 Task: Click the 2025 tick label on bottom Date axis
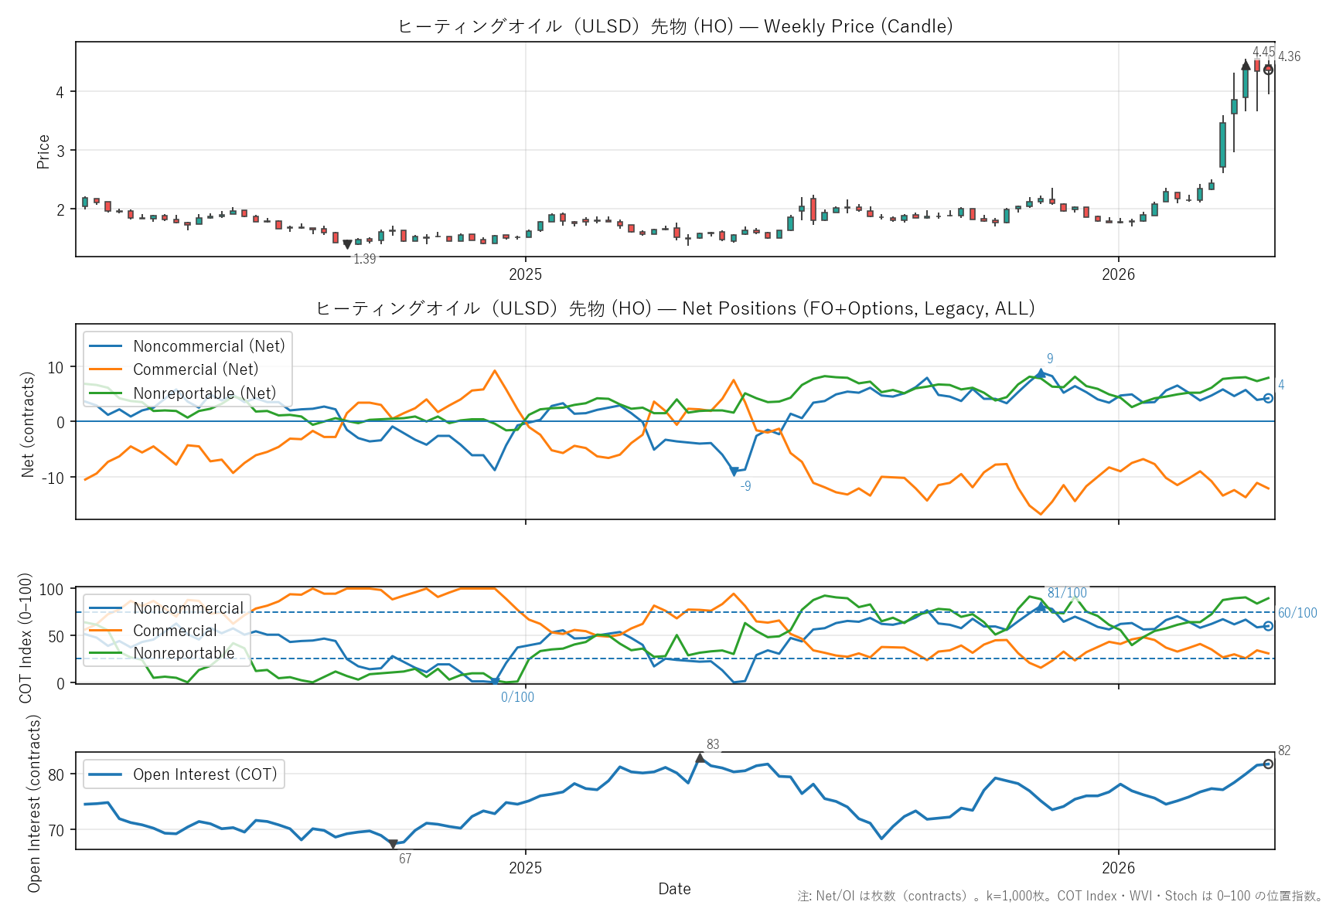point(525,868)
